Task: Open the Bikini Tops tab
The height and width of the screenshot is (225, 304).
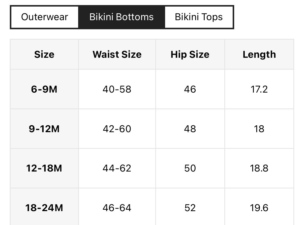Action: click(199, 17)
